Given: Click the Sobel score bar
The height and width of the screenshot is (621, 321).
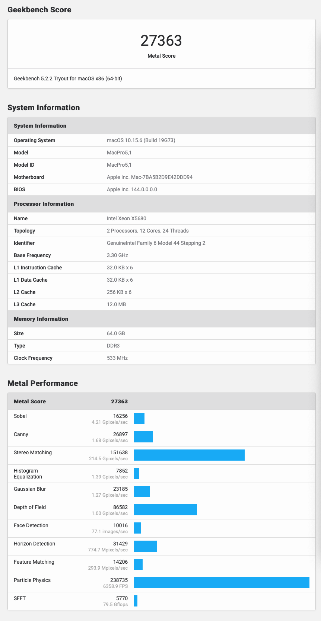Looking at the screenshot, I should click(139, 419).
